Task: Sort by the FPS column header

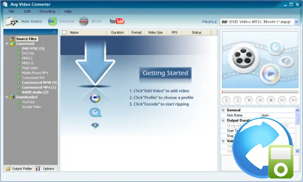Action: (x=174, y=33)
